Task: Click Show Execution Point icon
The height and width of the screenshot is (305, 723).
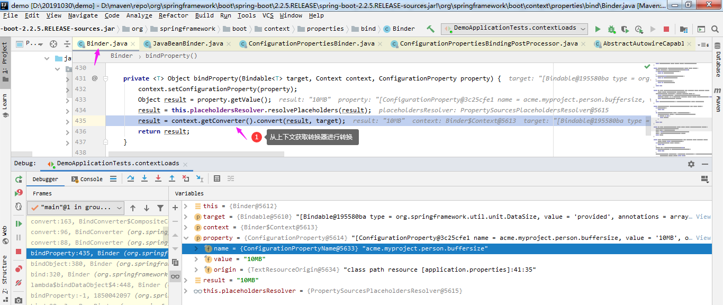Action: click(114, 179)
